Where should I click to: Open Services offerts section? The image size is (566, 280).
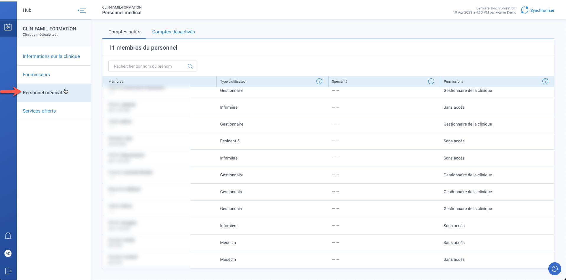click(39, 111)
